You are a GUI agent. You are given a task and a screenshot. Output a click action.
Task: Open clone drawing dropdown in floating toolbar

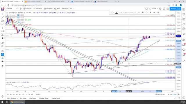coord(147,12)
